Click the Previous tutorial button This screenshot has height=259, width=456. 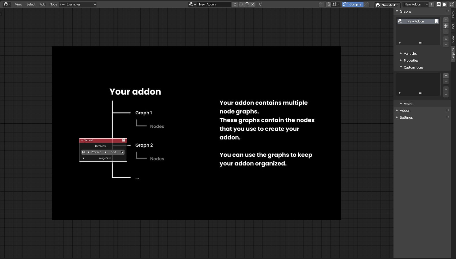[94, 152]
